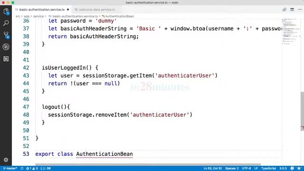Click 'authenticaterUser' string in removeItem call
Screen dimensions: 304x171
(x=160, y=115)
